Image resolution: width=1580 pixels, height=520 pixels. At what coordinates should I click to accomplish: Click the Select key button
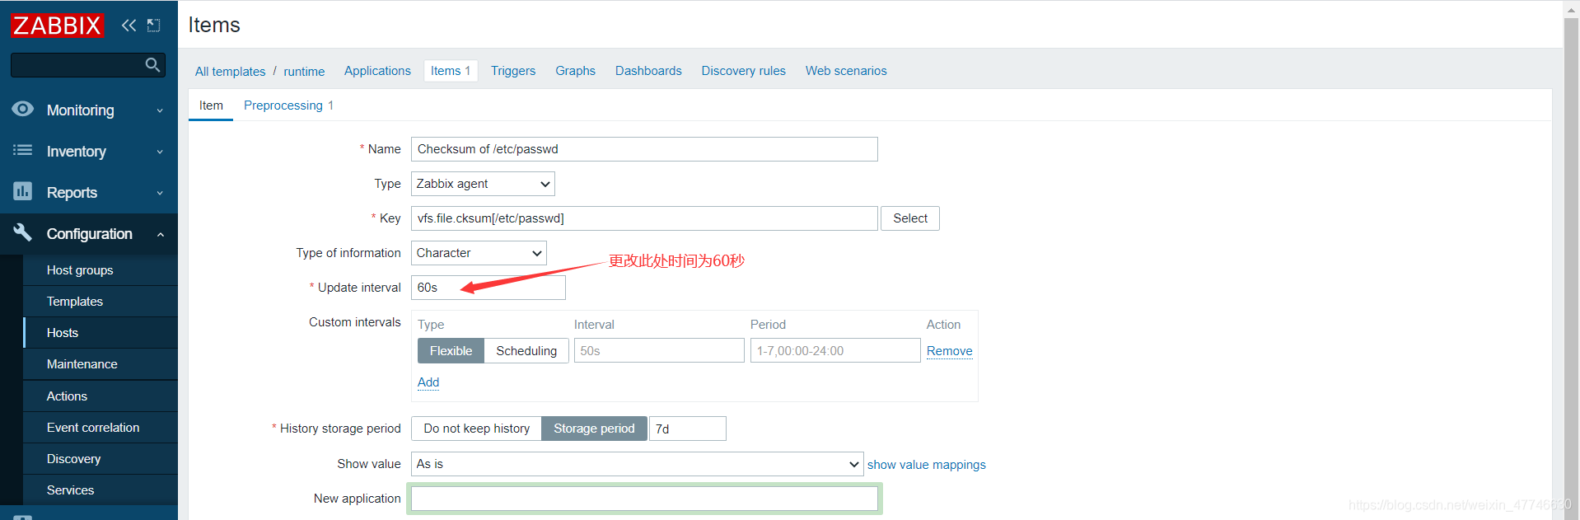coord(910,218)
